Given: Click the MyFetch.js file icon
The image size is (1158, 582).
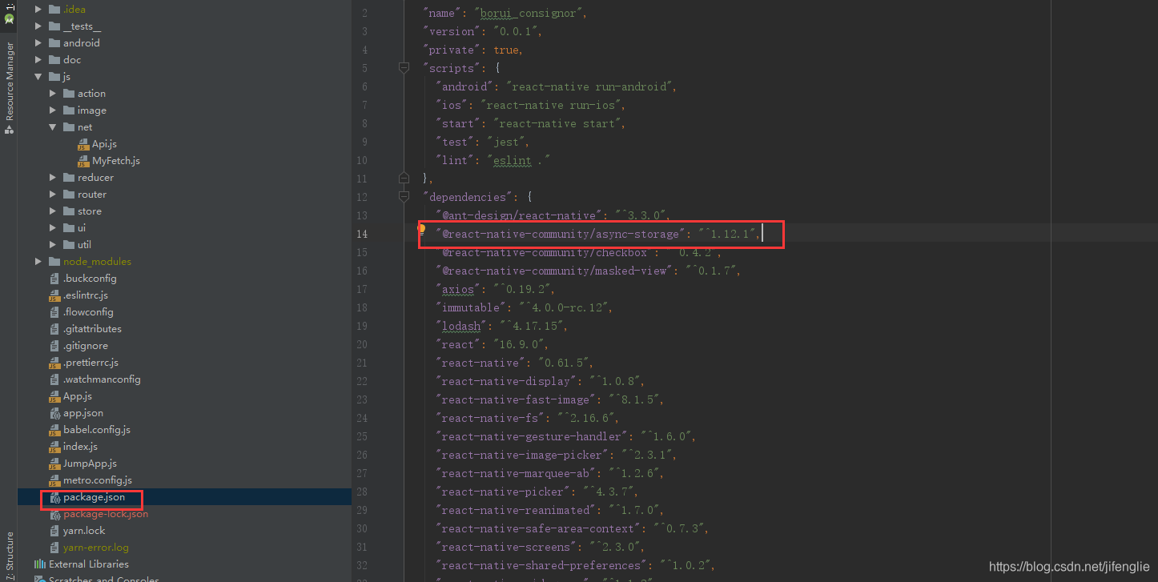Looking at the screenshot, I should [85, 160].
